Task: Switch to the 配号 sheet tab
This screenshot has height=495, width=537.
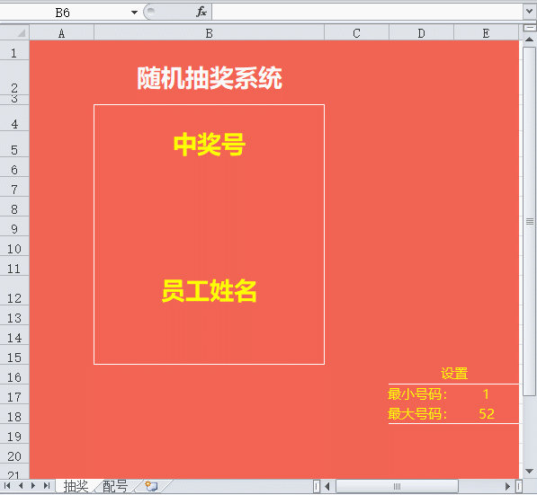Action: pos(115,486)
